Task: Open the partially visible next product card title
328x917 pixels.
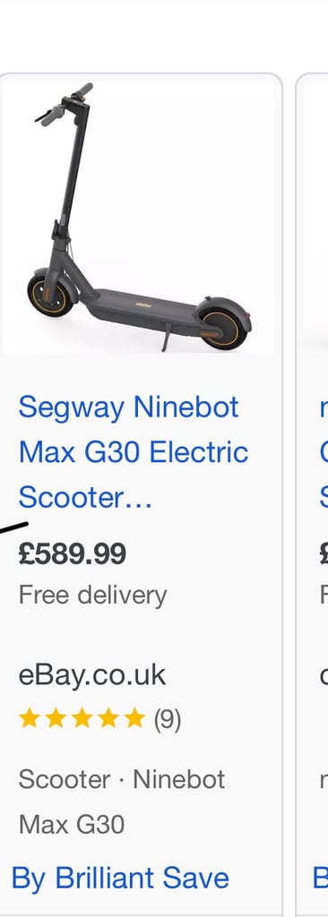Action: (324, 452)
